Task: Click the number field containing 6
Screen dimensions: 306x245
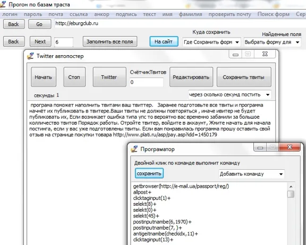Action: point(64,42)
